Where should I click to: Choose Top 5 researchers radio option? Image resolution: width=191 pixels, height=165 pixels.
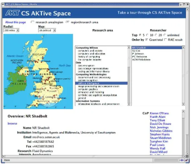tap(140, 35)
